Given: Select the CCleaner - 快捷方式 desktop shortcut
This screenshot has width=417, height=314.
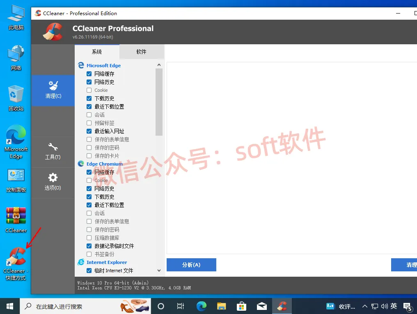Looking at the screenshot, I should coord(16,264).
